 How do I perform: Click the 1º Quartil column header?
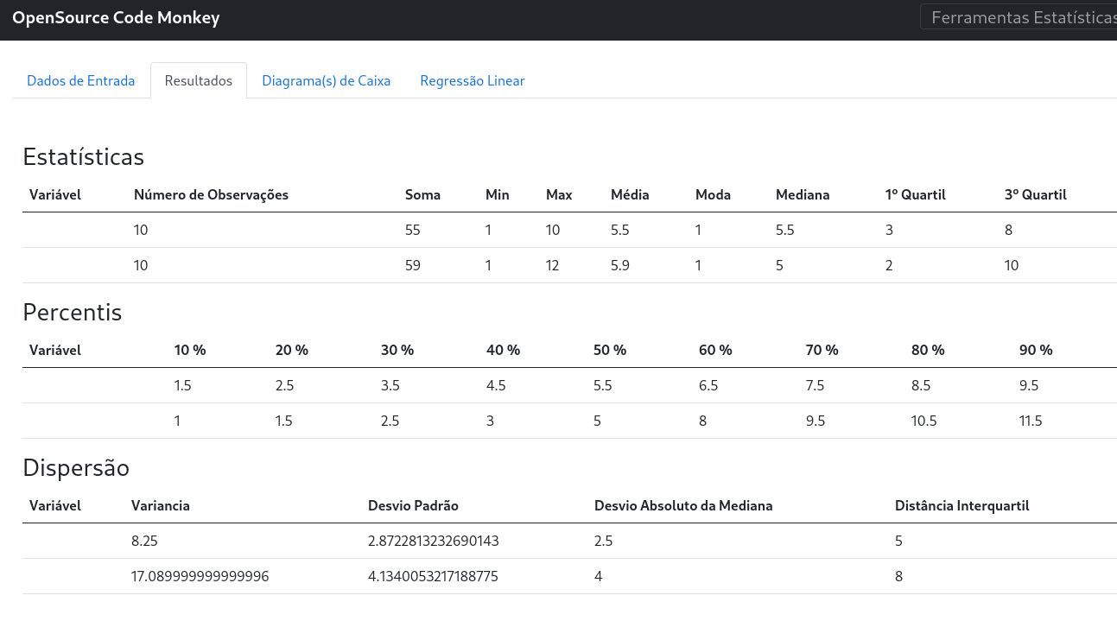coord(915,194)
